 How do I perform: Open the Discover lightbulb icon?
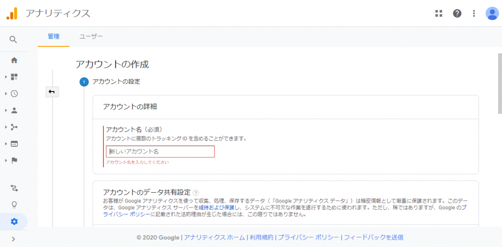point(14,204)
